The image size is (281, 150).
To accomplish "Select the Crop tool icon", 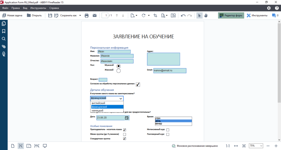I will click(155, 15).
